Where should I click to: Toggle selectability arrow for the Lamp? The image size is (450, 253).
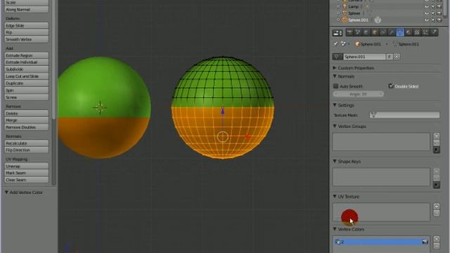(433, 6)
